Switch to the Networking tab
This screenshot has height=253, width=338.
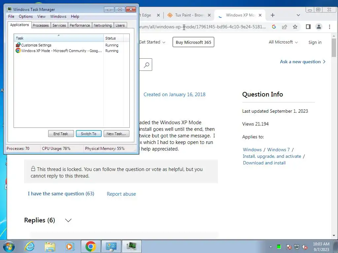click(103, 25)
